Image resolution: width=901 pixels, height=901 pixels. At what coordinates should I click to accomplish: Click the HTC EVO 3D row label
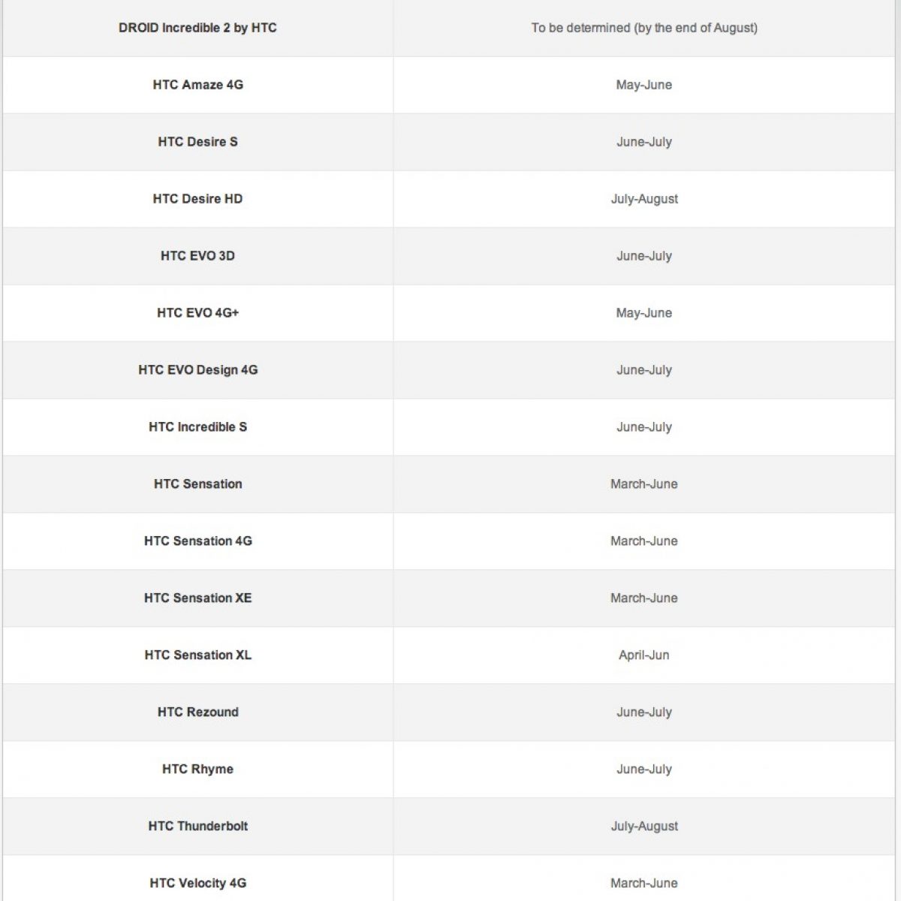pos(197,256)
